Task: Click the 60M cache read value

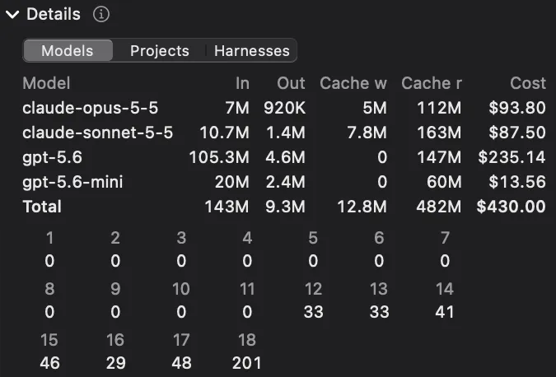Action: [x=444, y=182]
